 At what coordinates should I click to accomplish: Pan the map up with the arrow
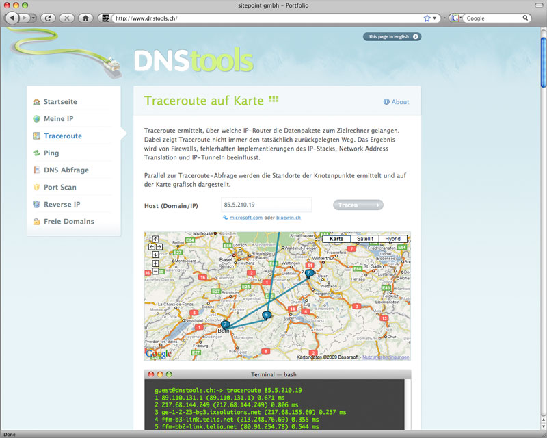tap(156, 239)
